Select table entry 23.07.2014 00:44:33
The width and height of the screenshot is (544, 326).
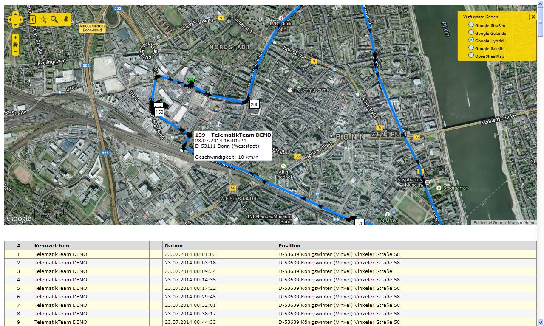pos(190,322)
